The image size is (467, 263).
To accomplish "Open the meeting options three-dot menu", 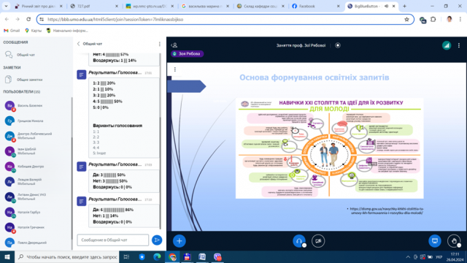I will [459, 45].
